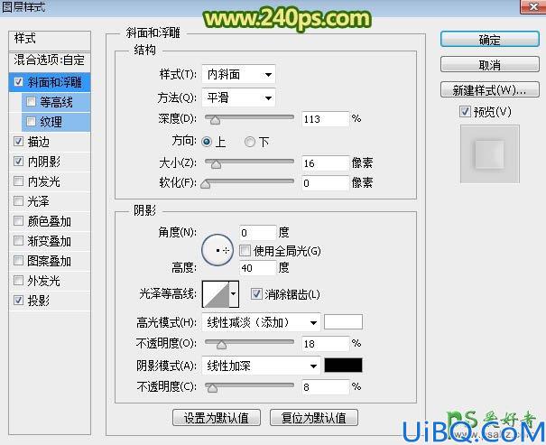Close the 图层样式 dialog

[x=532, y=6]
